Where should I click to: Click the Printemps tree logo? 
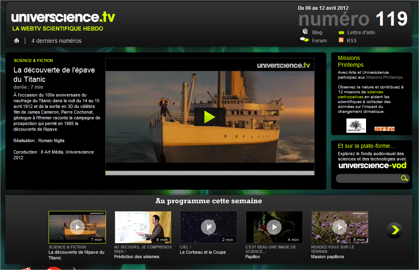pyautogui.click(x=356, y=126)
